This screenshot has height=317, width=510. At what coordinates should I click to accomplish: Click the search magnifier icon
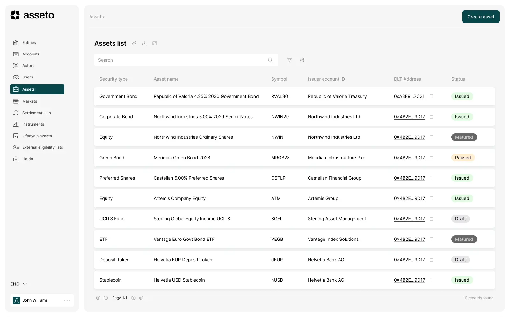(x=270, y=60)
